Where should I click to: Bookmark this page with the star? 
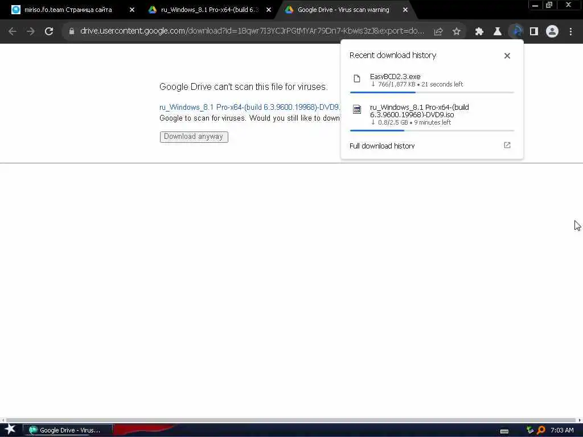(457, 32)
